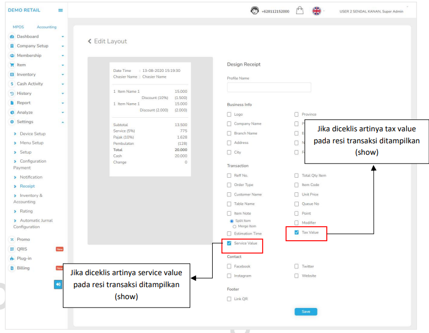Click the blue sidebar collapse icon
The image size is (429, 333).
[x=58, y=284]
